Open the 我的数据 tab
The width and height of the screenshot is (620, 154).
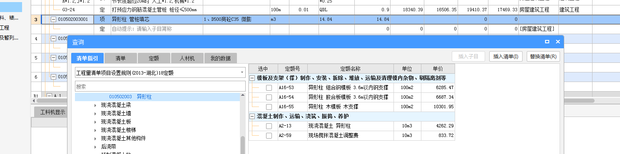(220, 58)
